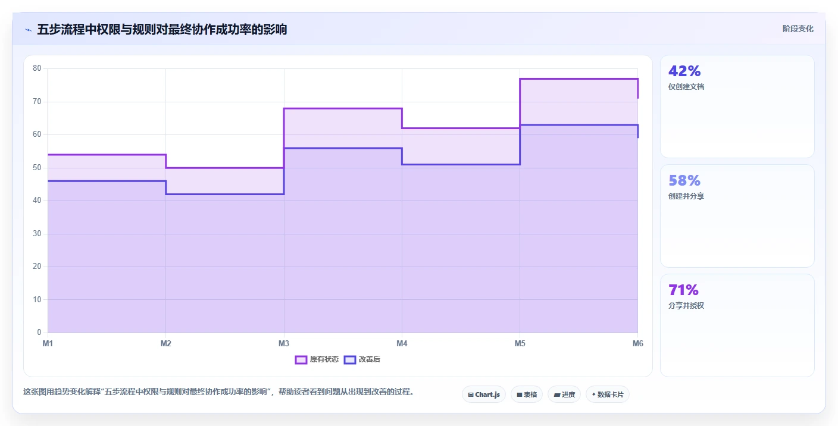Select the 进度 chip
838x426 pixels.
click(x=564, y=394)
